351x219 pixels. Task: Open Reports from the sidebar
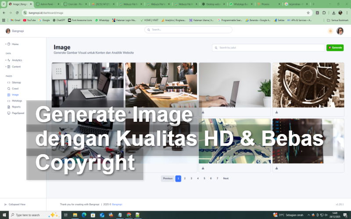(x=16, y=107)
